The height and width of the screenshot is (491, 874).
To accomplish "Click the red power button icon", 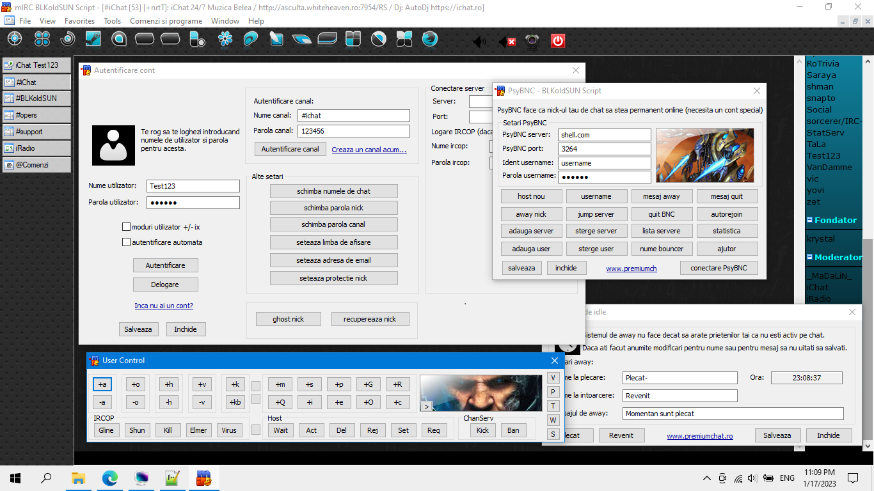I will click(558, 42).
